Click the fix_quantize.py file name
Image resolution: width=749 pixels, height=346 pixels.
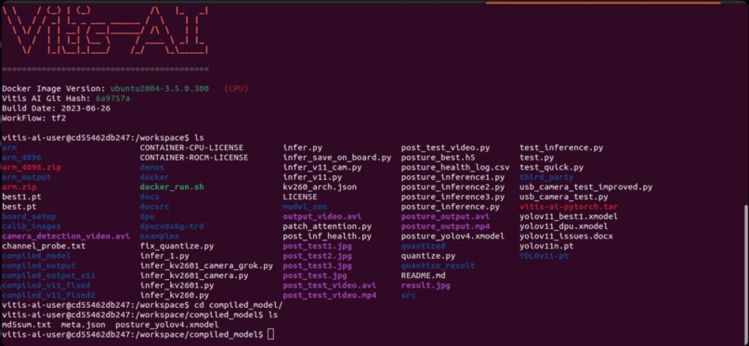[177, 246]
